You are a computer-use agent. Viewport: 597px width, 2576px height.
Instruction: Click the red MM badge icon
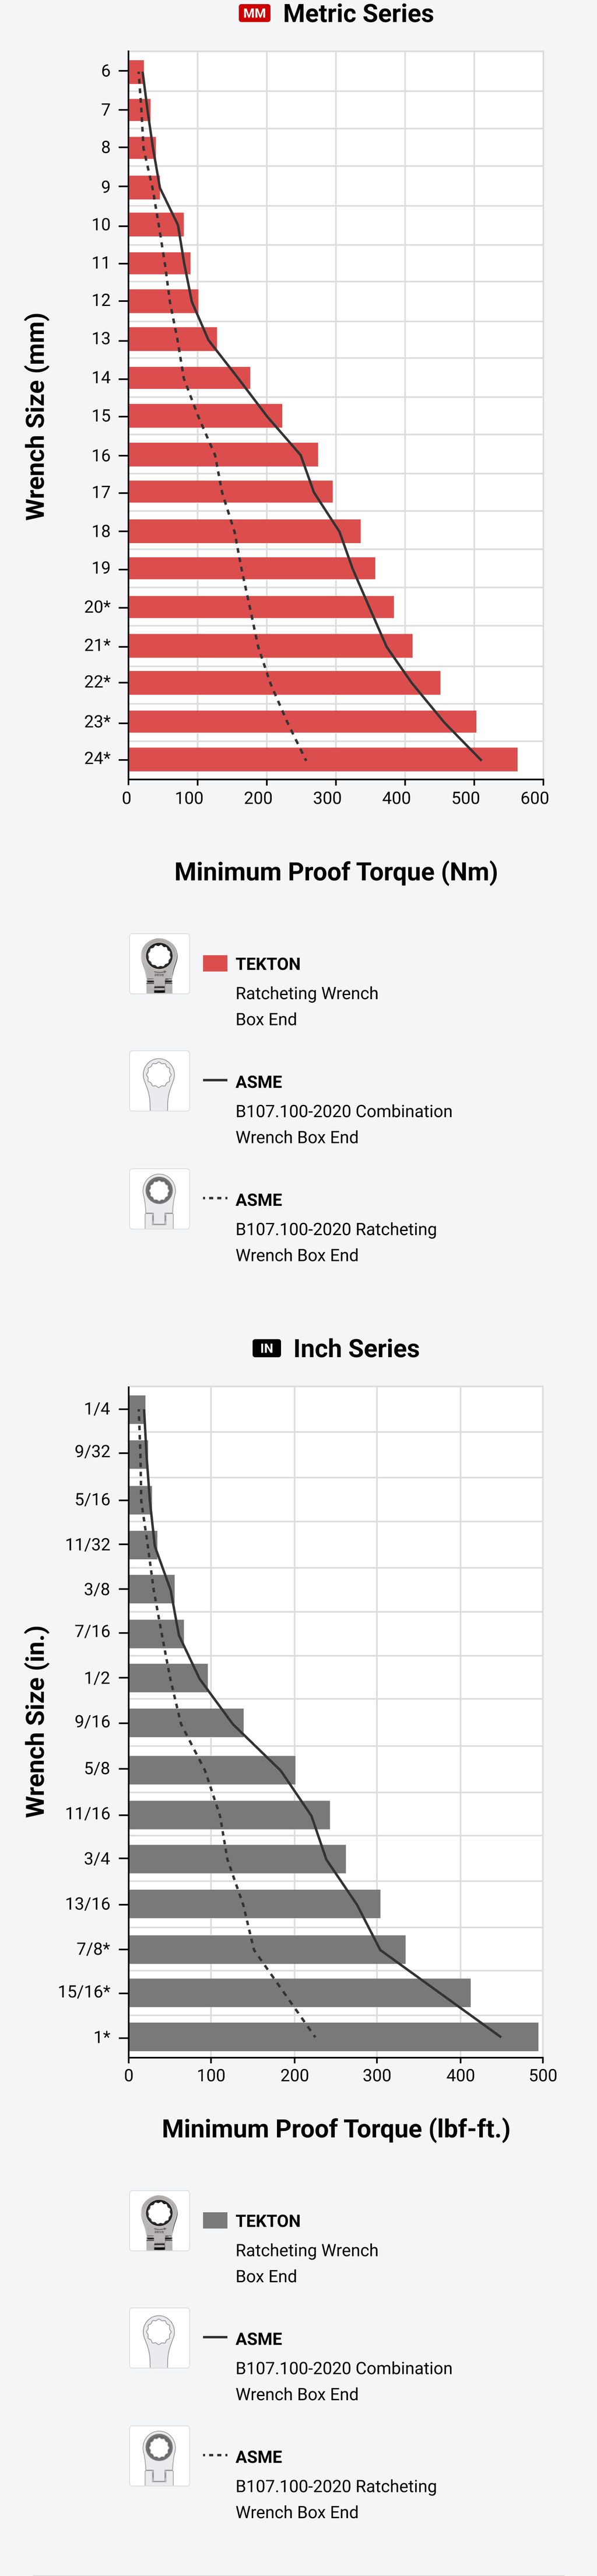tap(255, 14)
